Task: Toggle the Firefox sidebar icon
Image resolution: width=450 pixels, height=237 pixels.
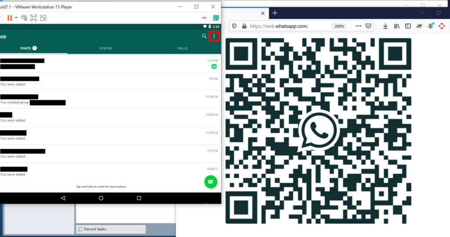Action: click(x=408, y=26)
